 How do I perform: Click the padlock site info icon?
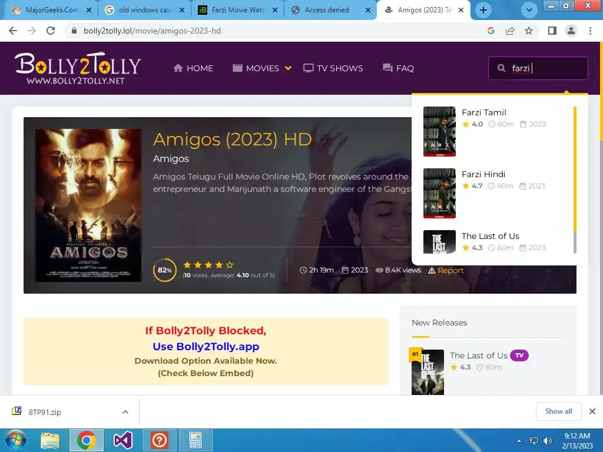(x=74, y=31)
